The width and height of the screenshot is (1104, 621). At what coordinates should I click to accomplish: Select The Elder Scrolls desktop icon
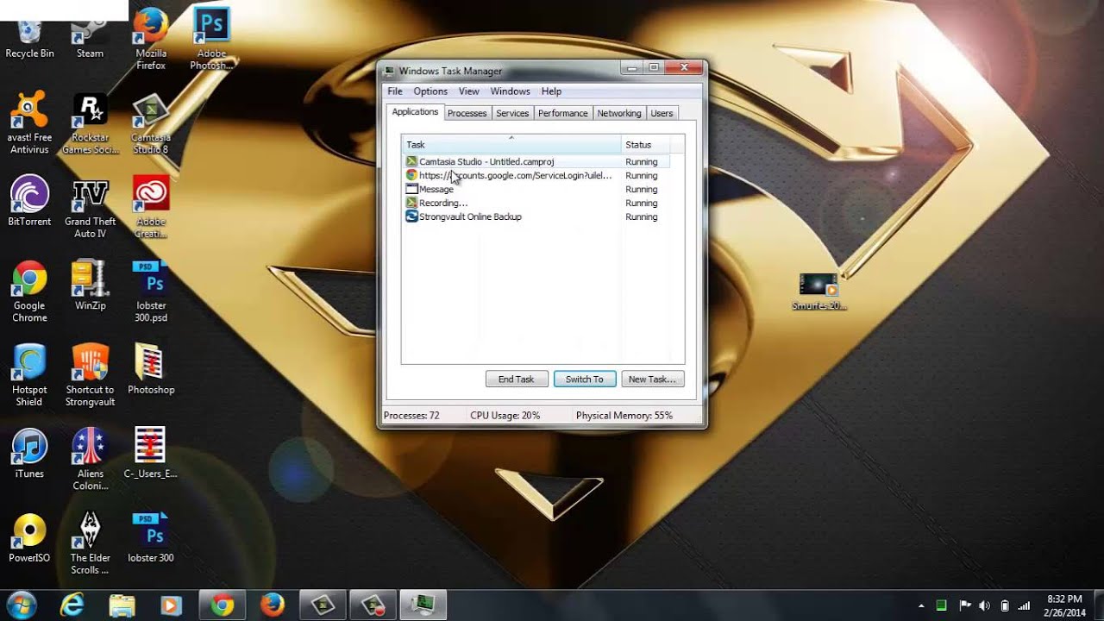[x=90, y=543]
